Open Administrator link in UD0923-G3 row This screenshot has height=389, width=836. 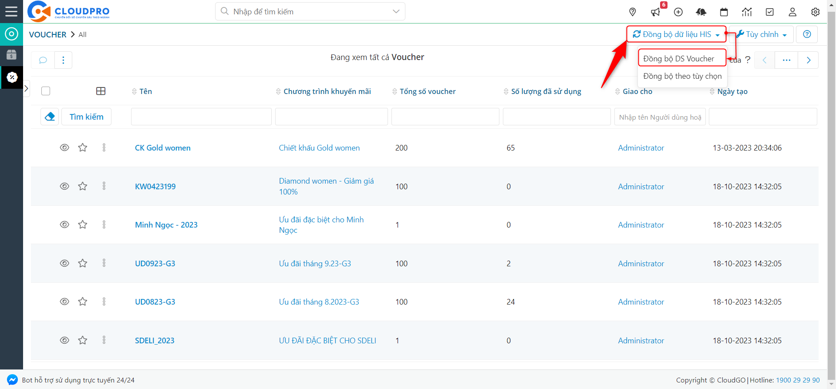[x=641, y=263]
